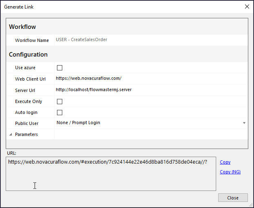Click the Configuration section header
Image resolution: width=254 pixels, height=208 pixels.
(28, 55)
